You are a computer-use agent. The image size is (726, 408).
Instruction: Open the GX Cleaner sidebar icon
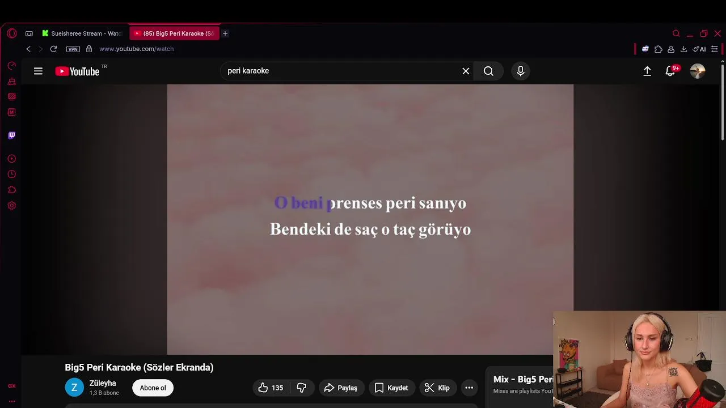(12, 82)
